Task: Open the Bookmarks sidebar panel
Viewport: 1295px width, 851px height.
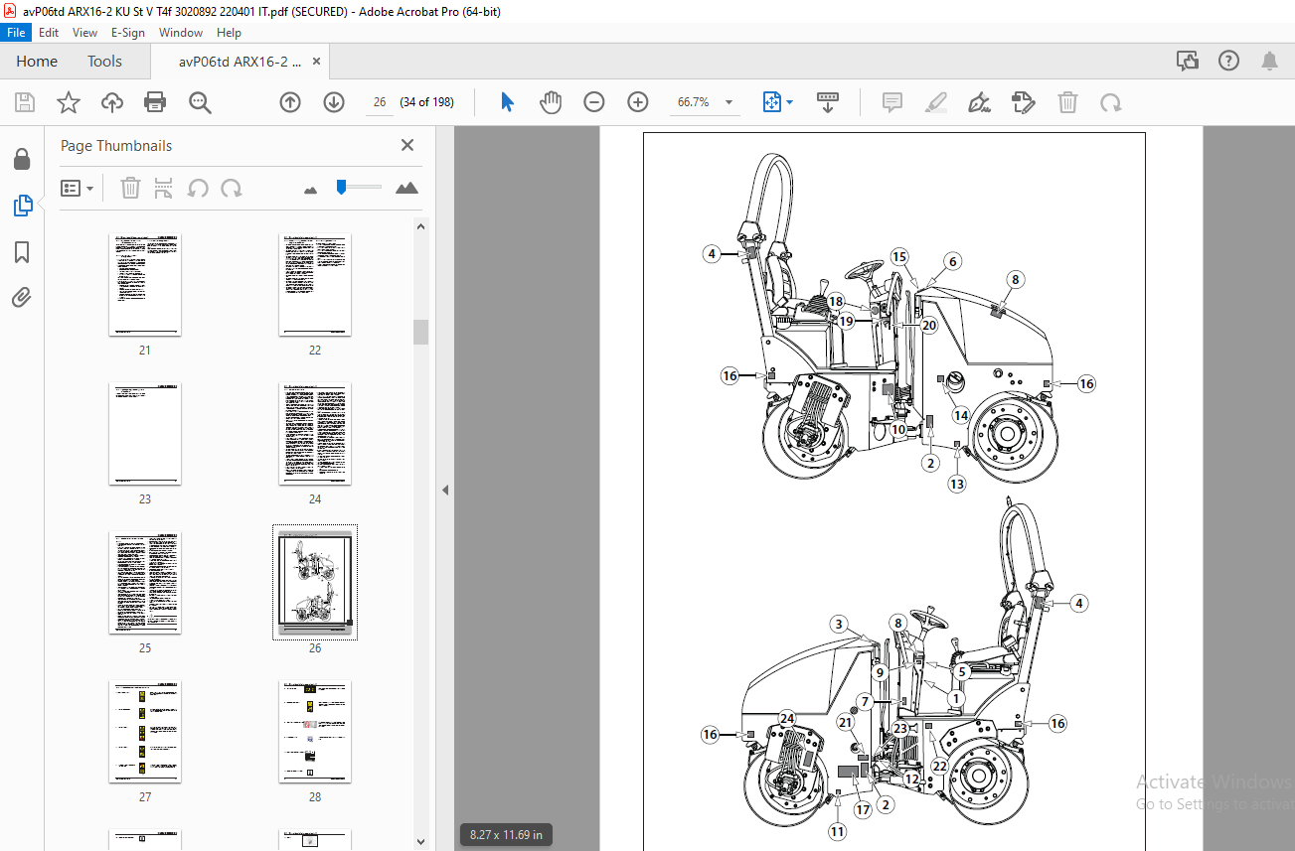Action: (22, 251)
